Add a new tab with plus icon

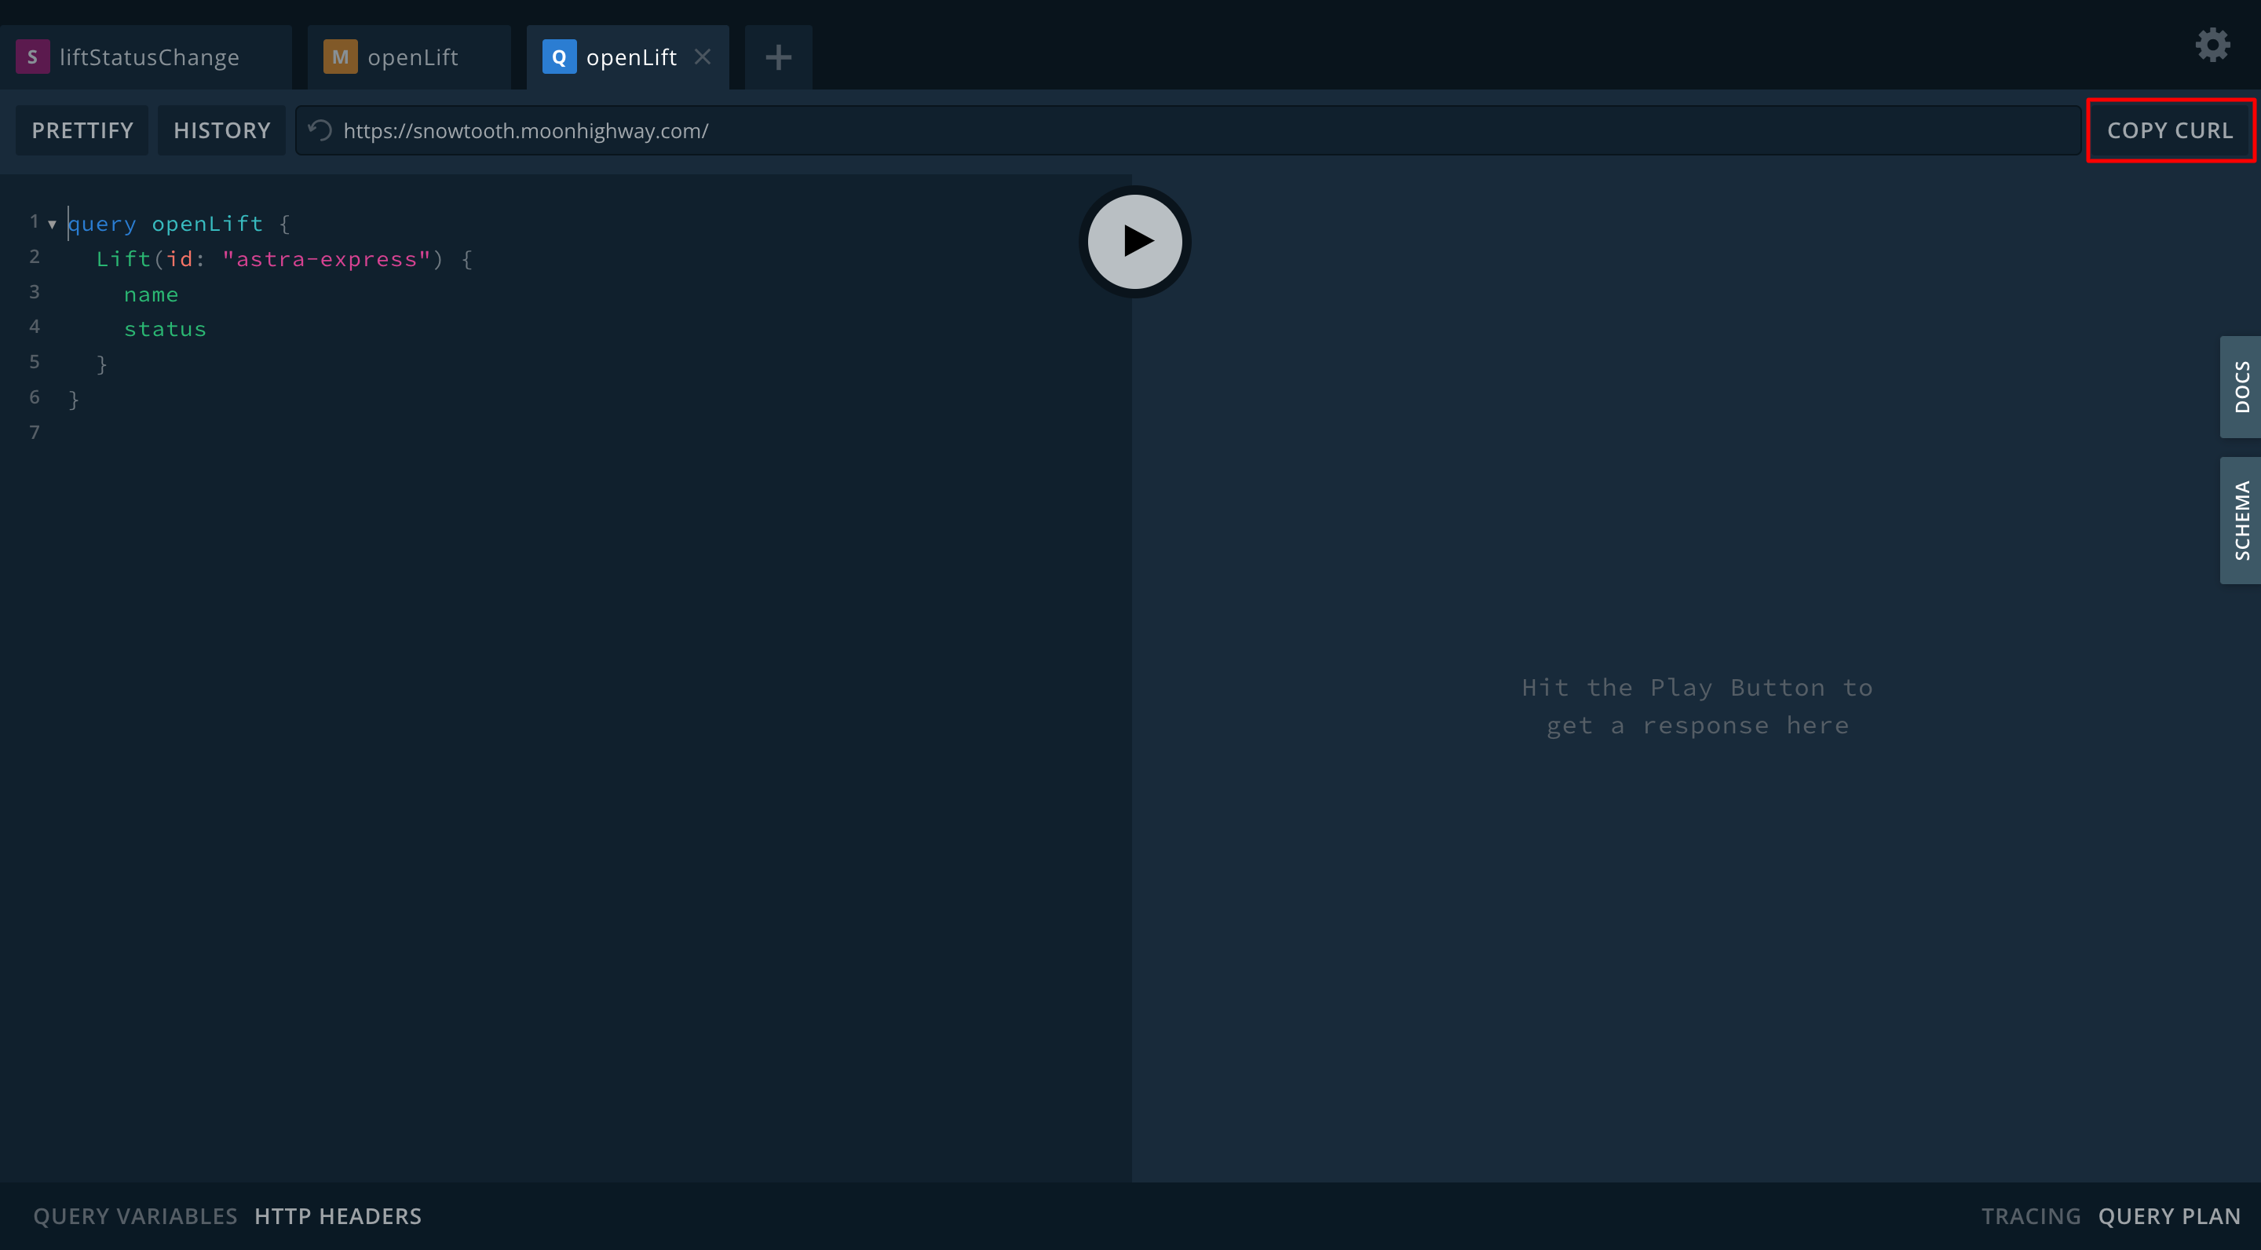[778, 58]
